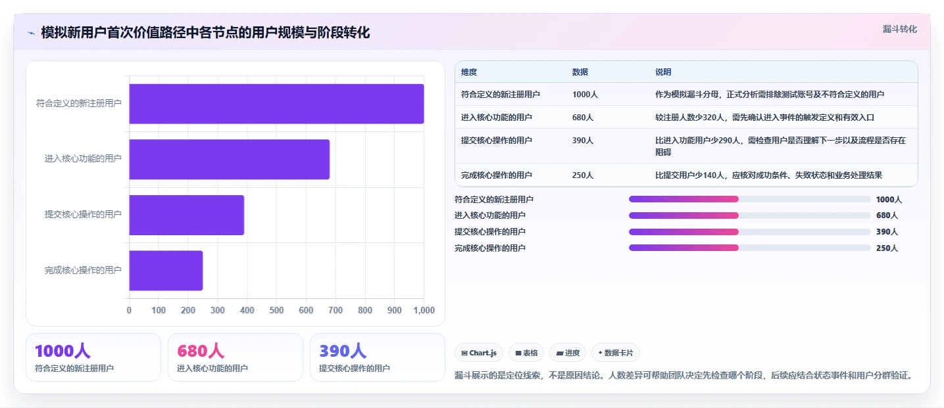Click the chart x-axis tick 900
Viewport: 944px width, 408px height.
[x=394, y=310]
